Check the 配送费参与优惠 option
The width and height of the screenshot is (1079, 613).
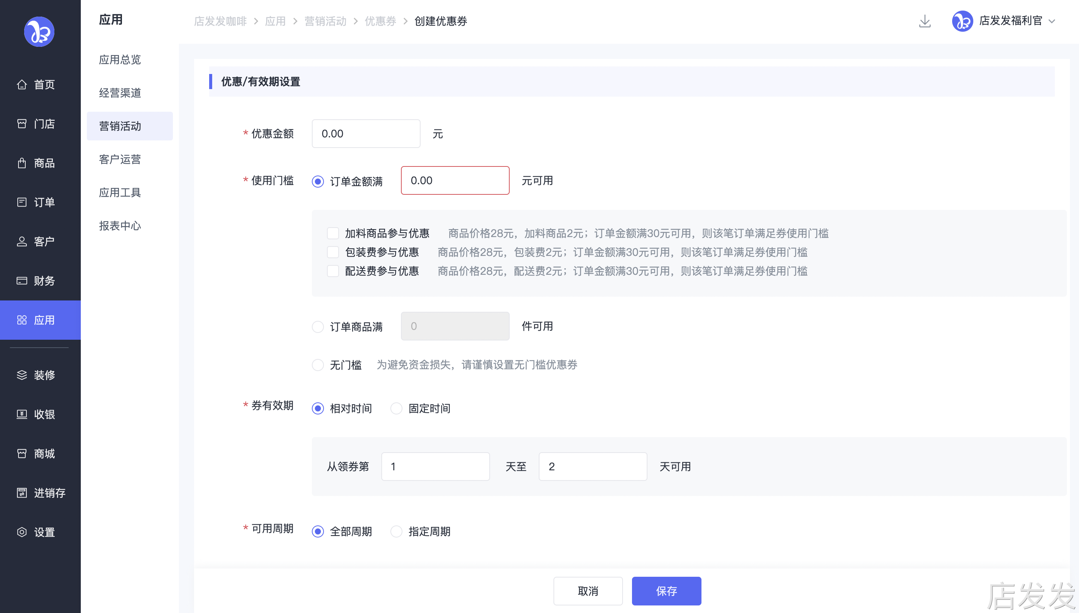(x=333, y=271)
